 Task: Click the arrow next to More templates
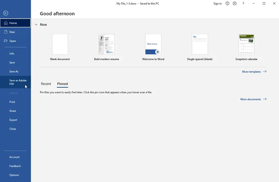[265, 72]
